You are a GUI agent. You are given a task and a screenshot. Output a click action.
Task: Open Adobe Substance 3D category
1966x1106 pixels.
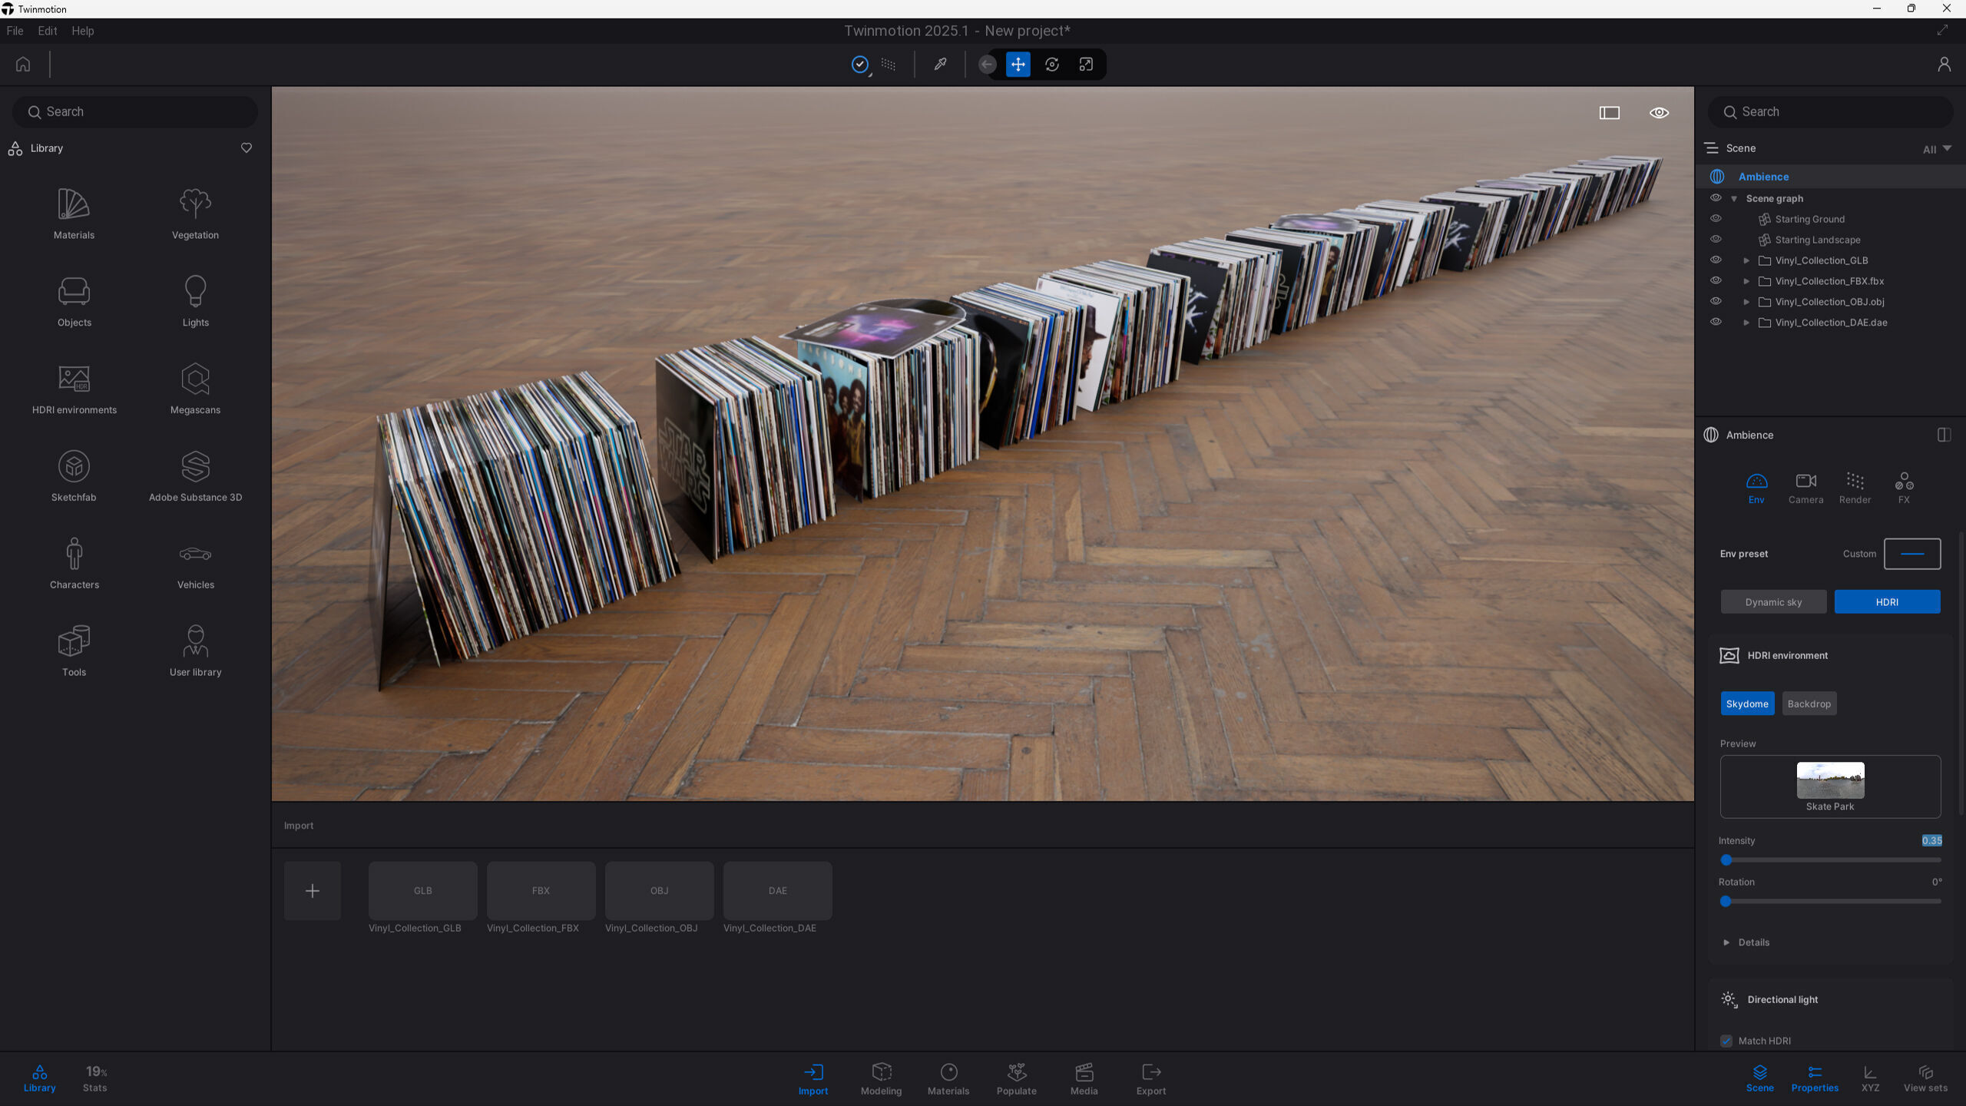195,476
